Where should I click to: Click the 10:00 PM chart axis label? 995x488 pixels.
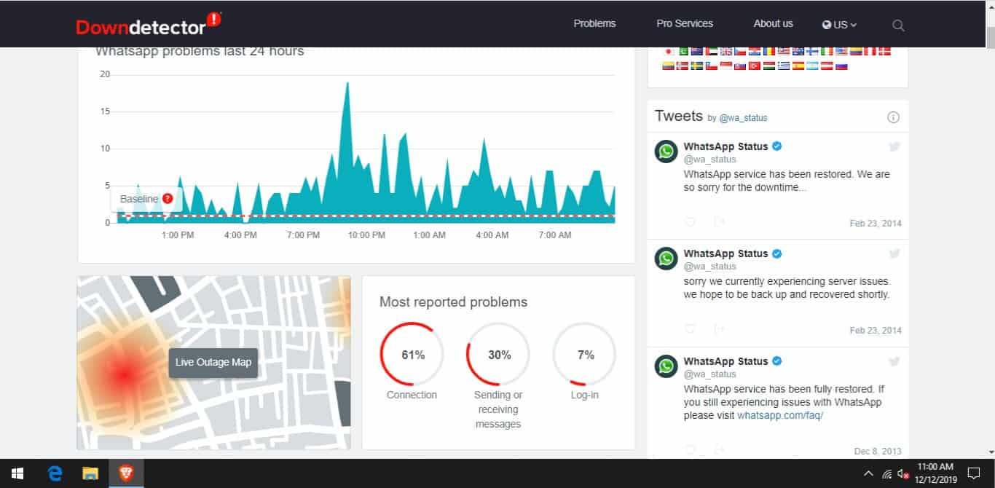point(366,235)
